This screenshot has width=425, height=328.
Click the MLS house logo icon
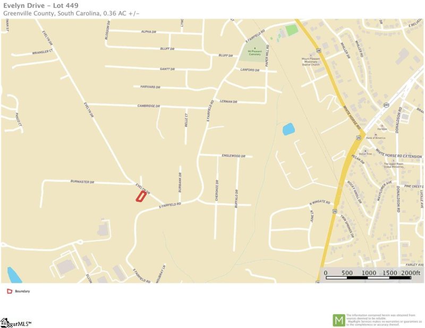5,323
